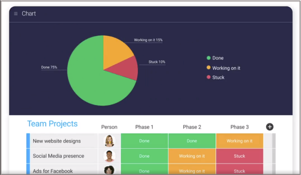Viewport: 301px width, 175px height.
Task: Open avatar for Social Media presence row
Action: [x=109, y=156]
